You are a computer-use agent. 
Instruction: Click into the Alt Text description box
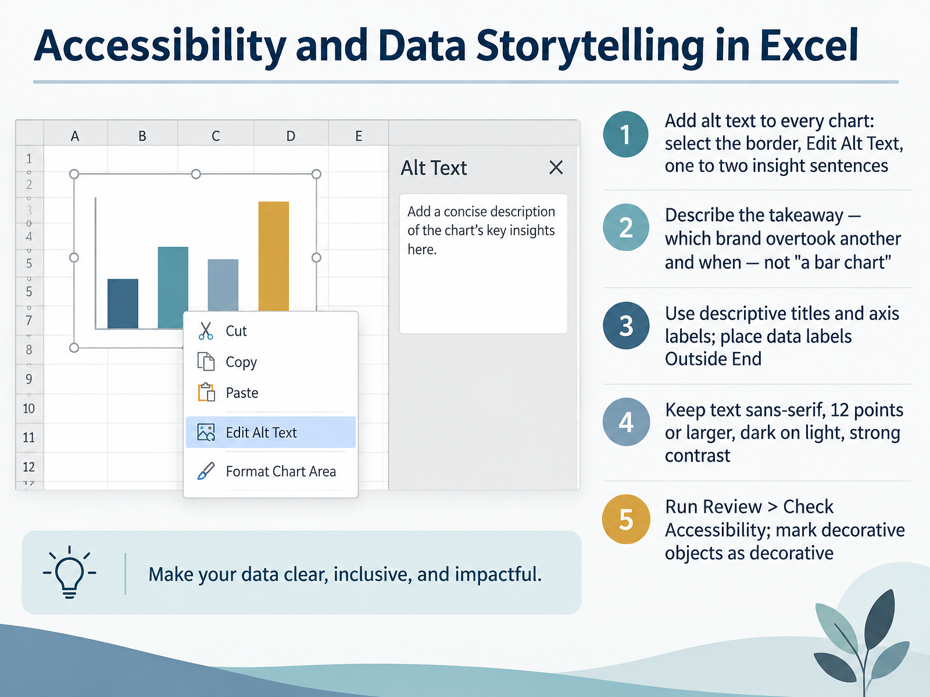pyautogui.click(x=484, y=264)
